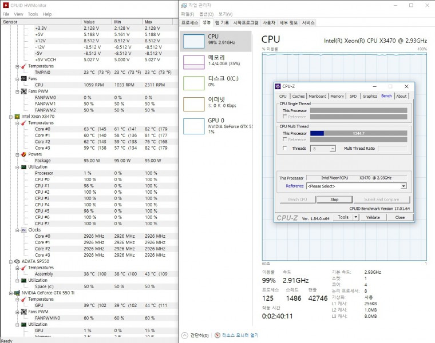Open the Help menu in HWMonitor
The image size is (435, 343).
click(x=47, y=14)
